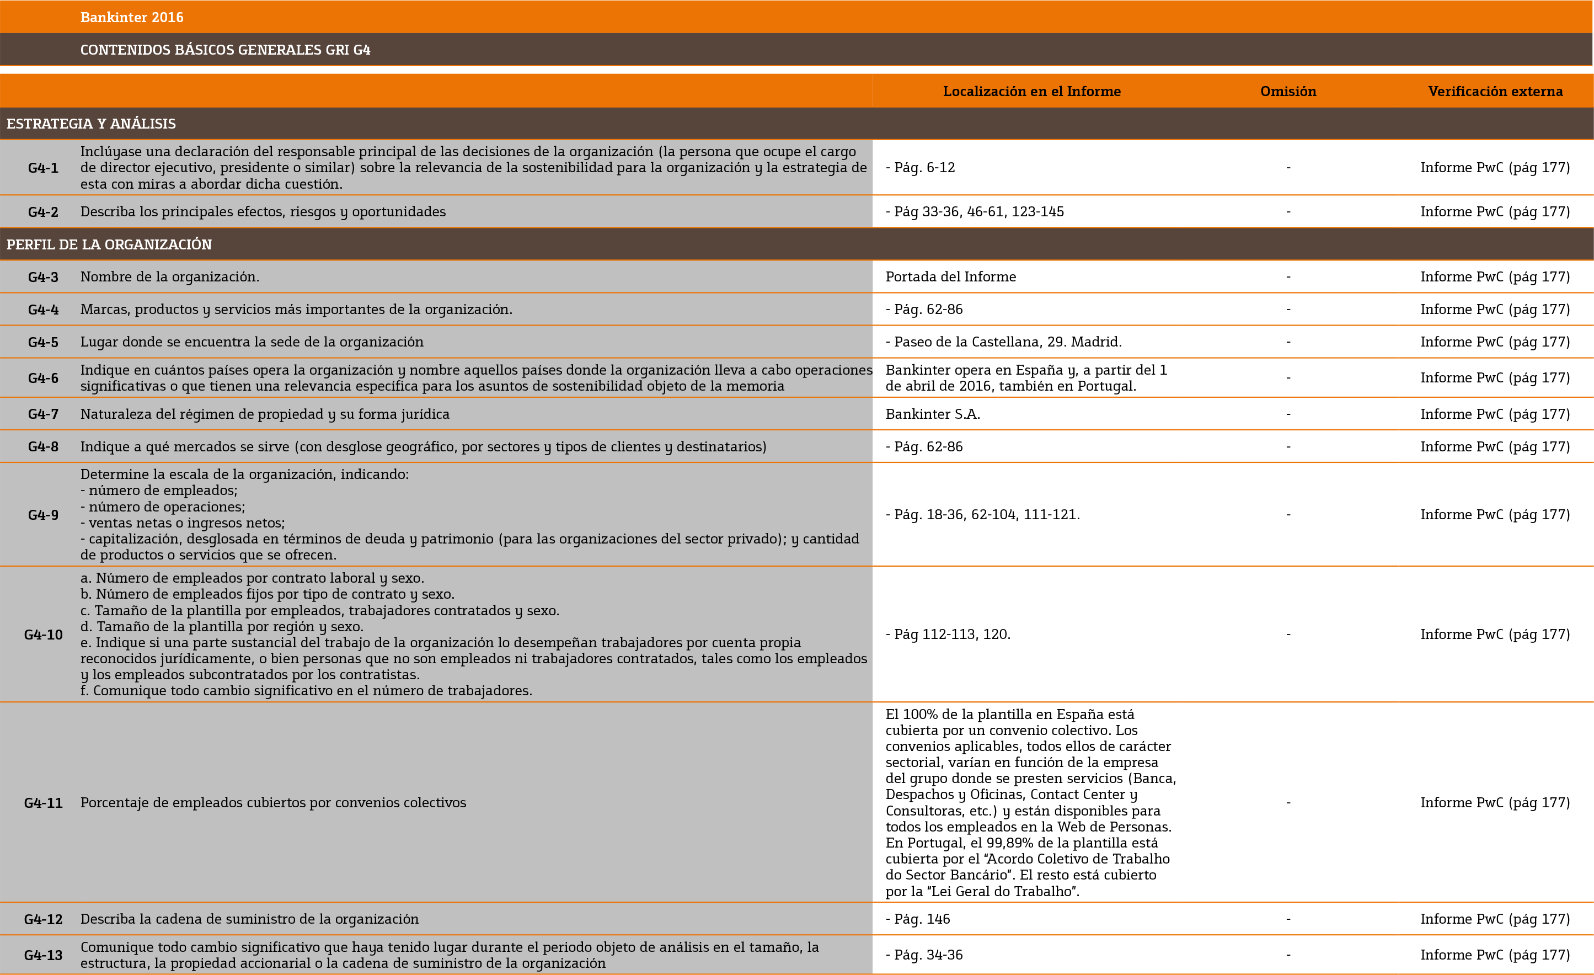Click "Porcentaje de empleados cubiertos por convenios colectivos"
The image size is (1594, 975).
click(x=273, y=802)
